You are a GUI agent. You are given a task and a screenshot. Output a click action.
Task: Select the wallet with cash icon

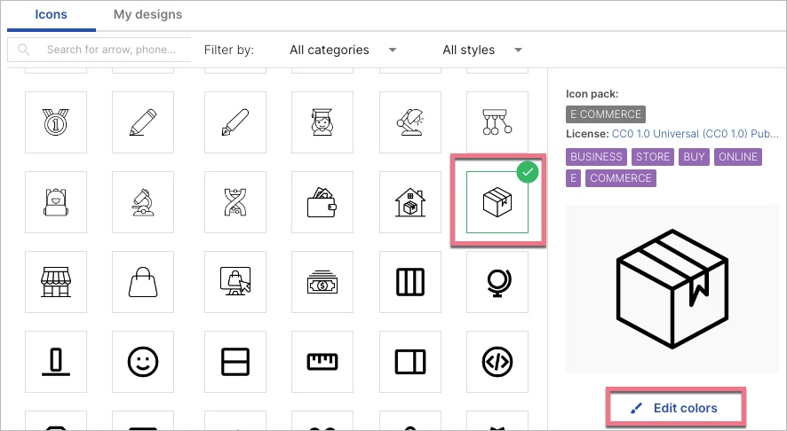322,202
